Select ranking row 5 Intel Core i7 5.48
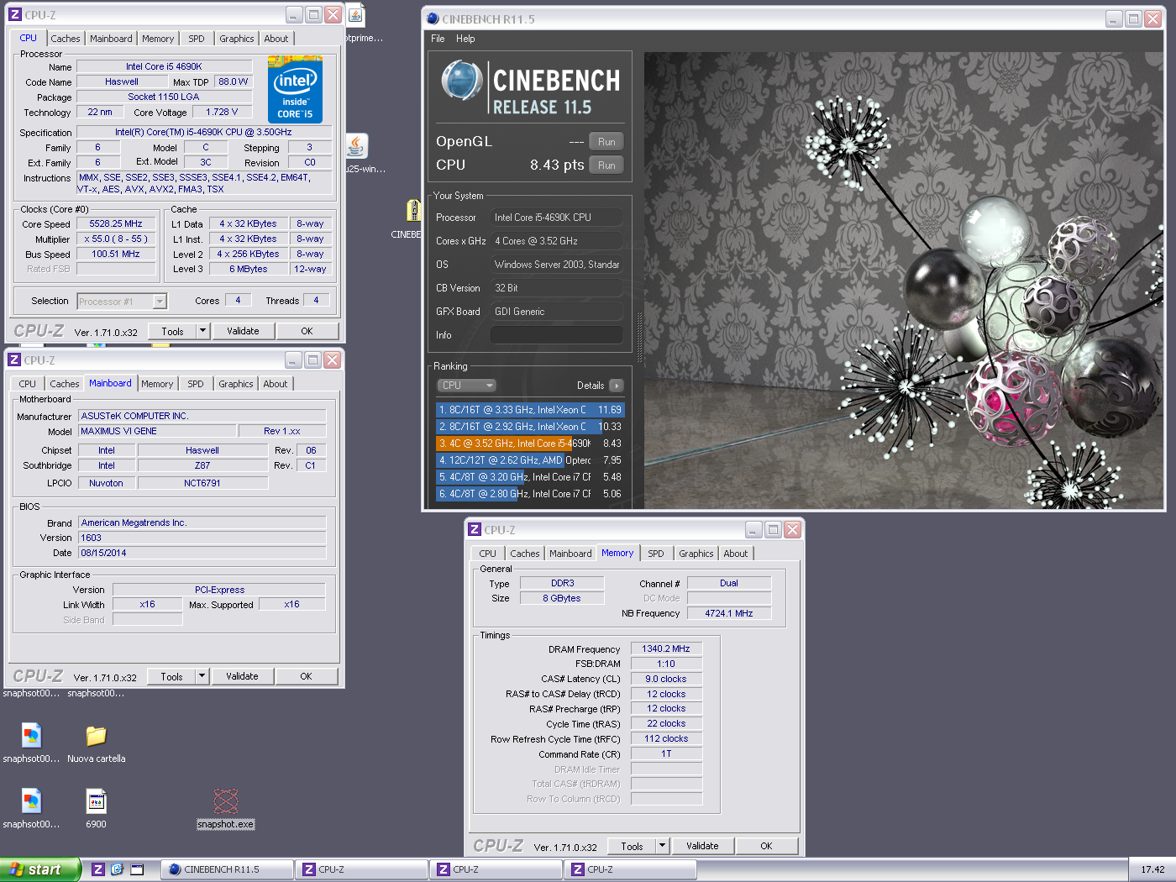The height and width of the screenshot is (882, 1176). pos(530,477)
